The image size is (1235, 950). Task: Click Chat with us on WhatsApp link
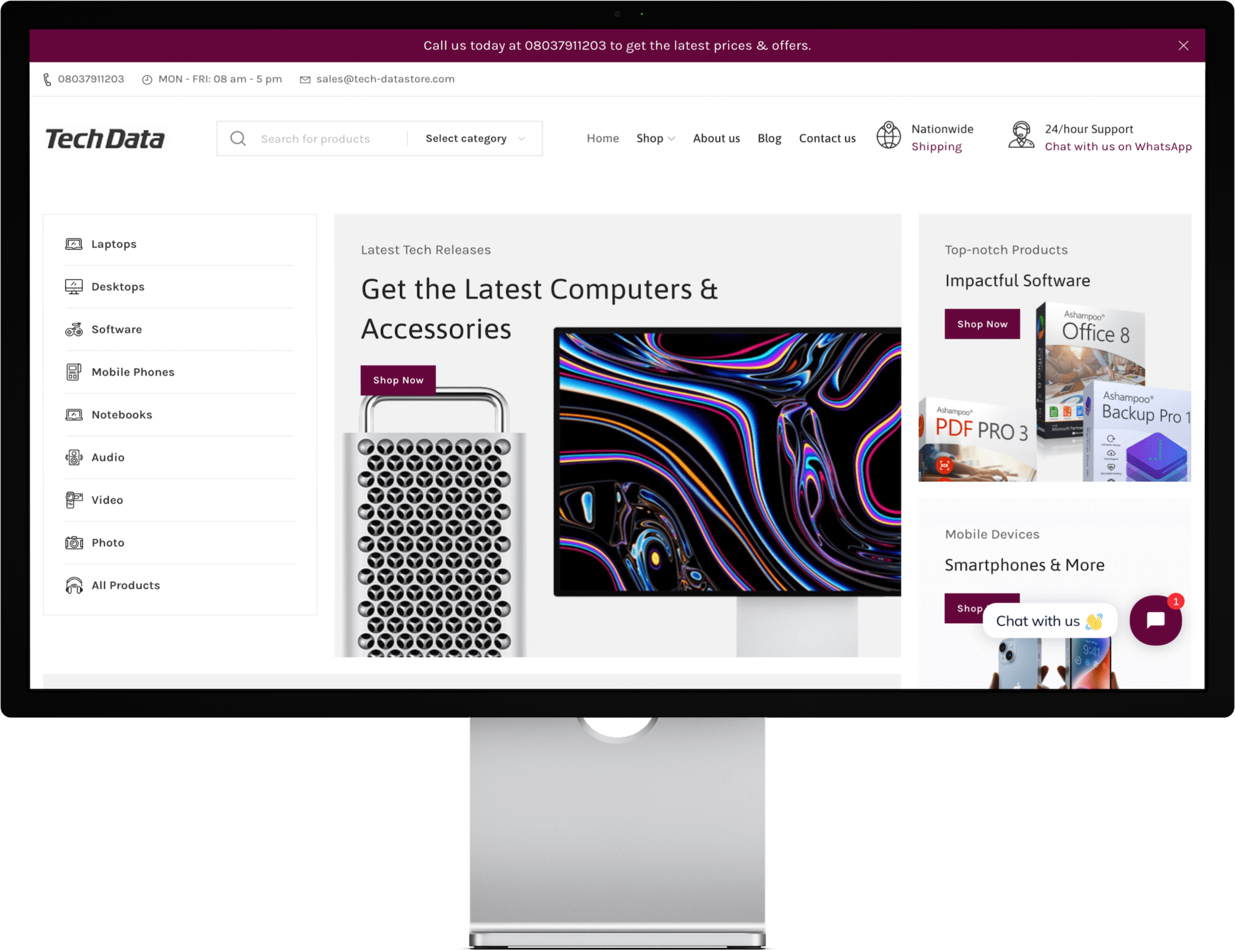coord(1118,146)
